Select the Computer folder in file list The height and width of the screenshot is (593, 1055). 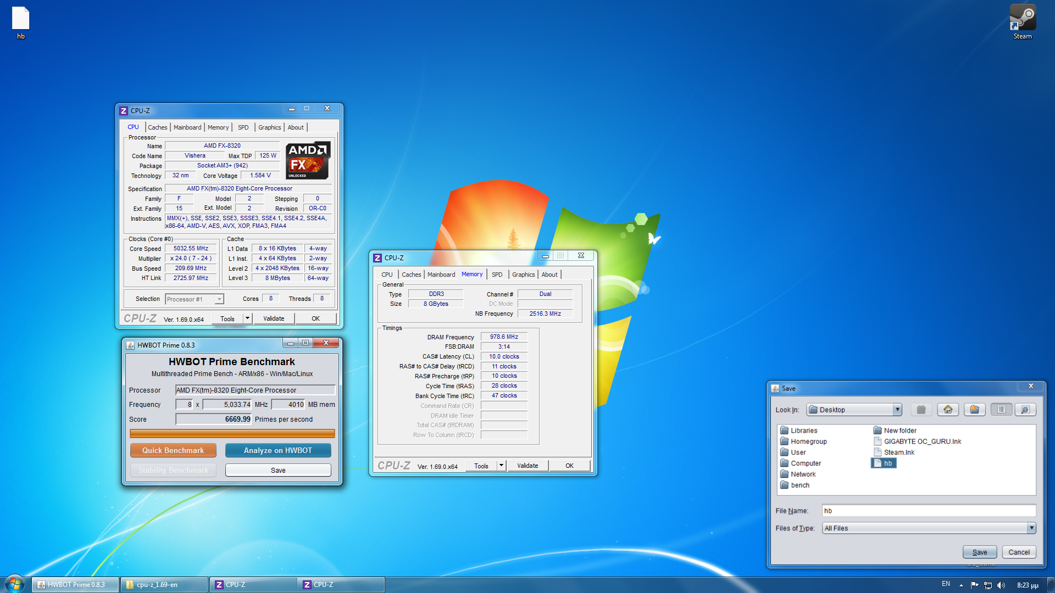coord(801,463)
